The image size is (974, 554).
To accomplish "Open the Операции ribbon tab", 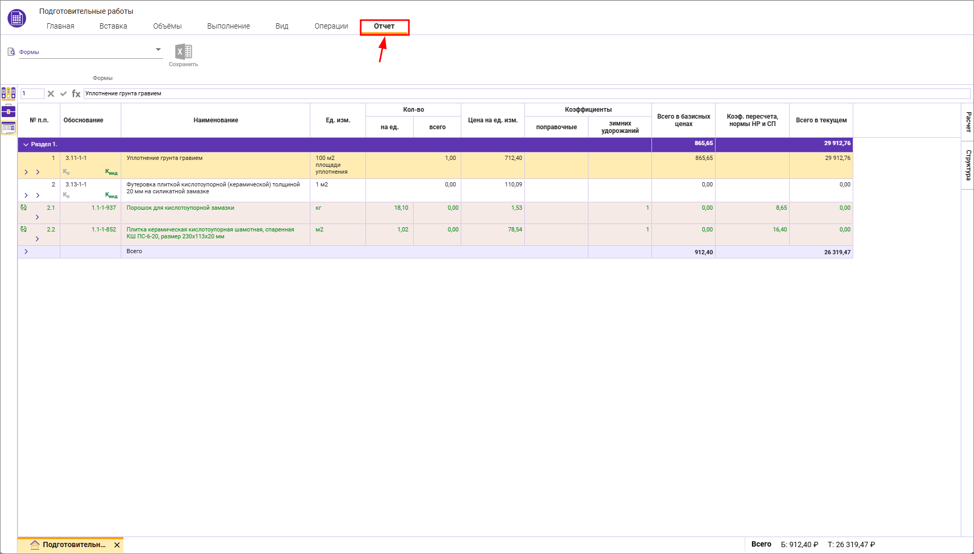I will pyautogui.click(x=331, y=26).
